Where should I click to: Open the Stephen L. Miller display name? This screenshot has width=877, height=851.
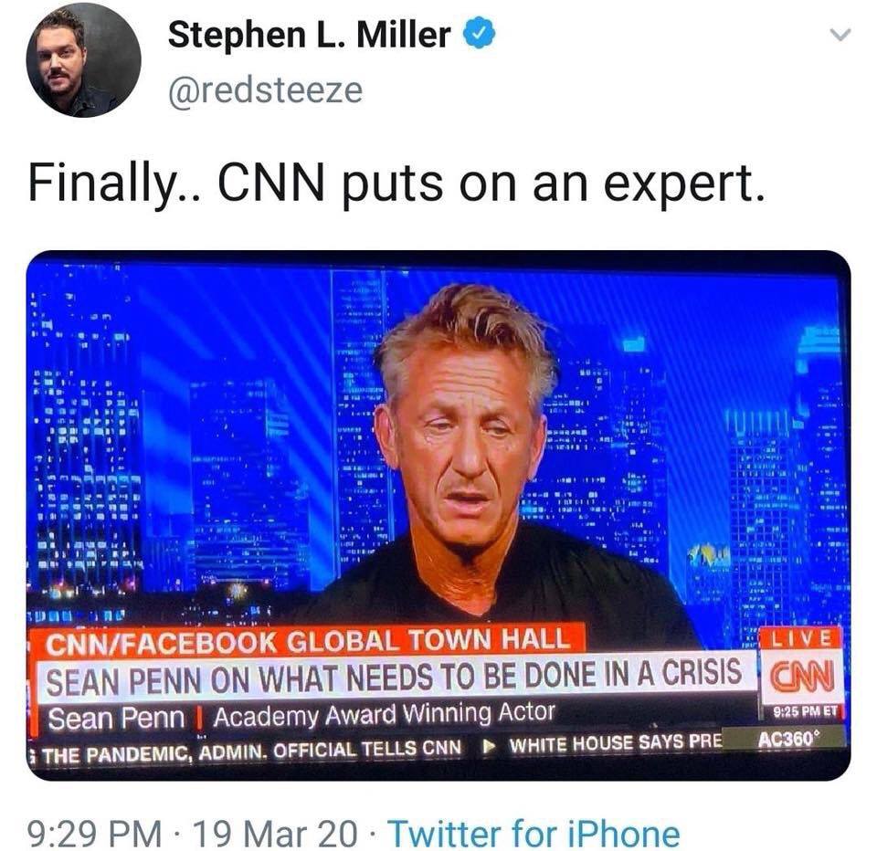coord(310,34)
